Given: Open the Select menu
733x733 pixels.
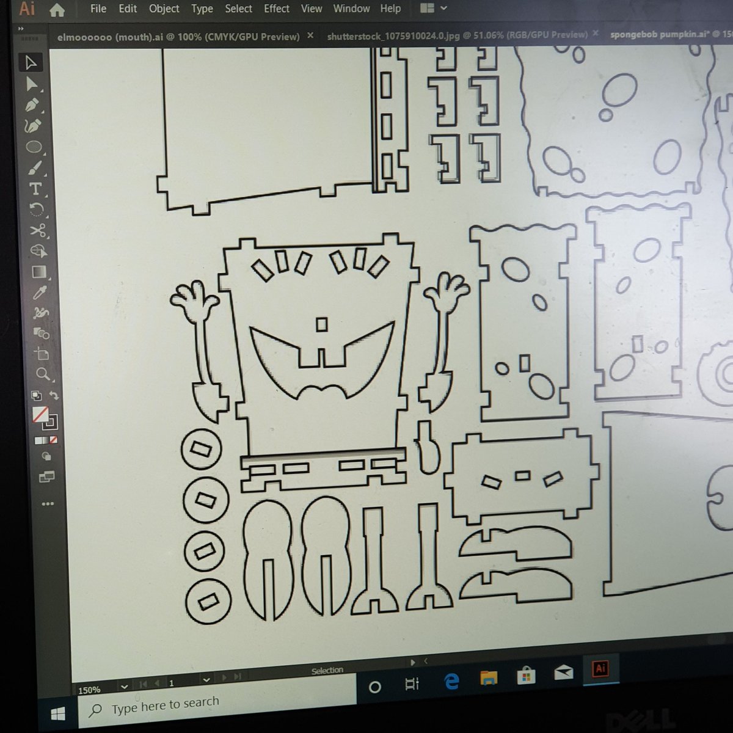Looking at the screenshot, I should point(238,9).
